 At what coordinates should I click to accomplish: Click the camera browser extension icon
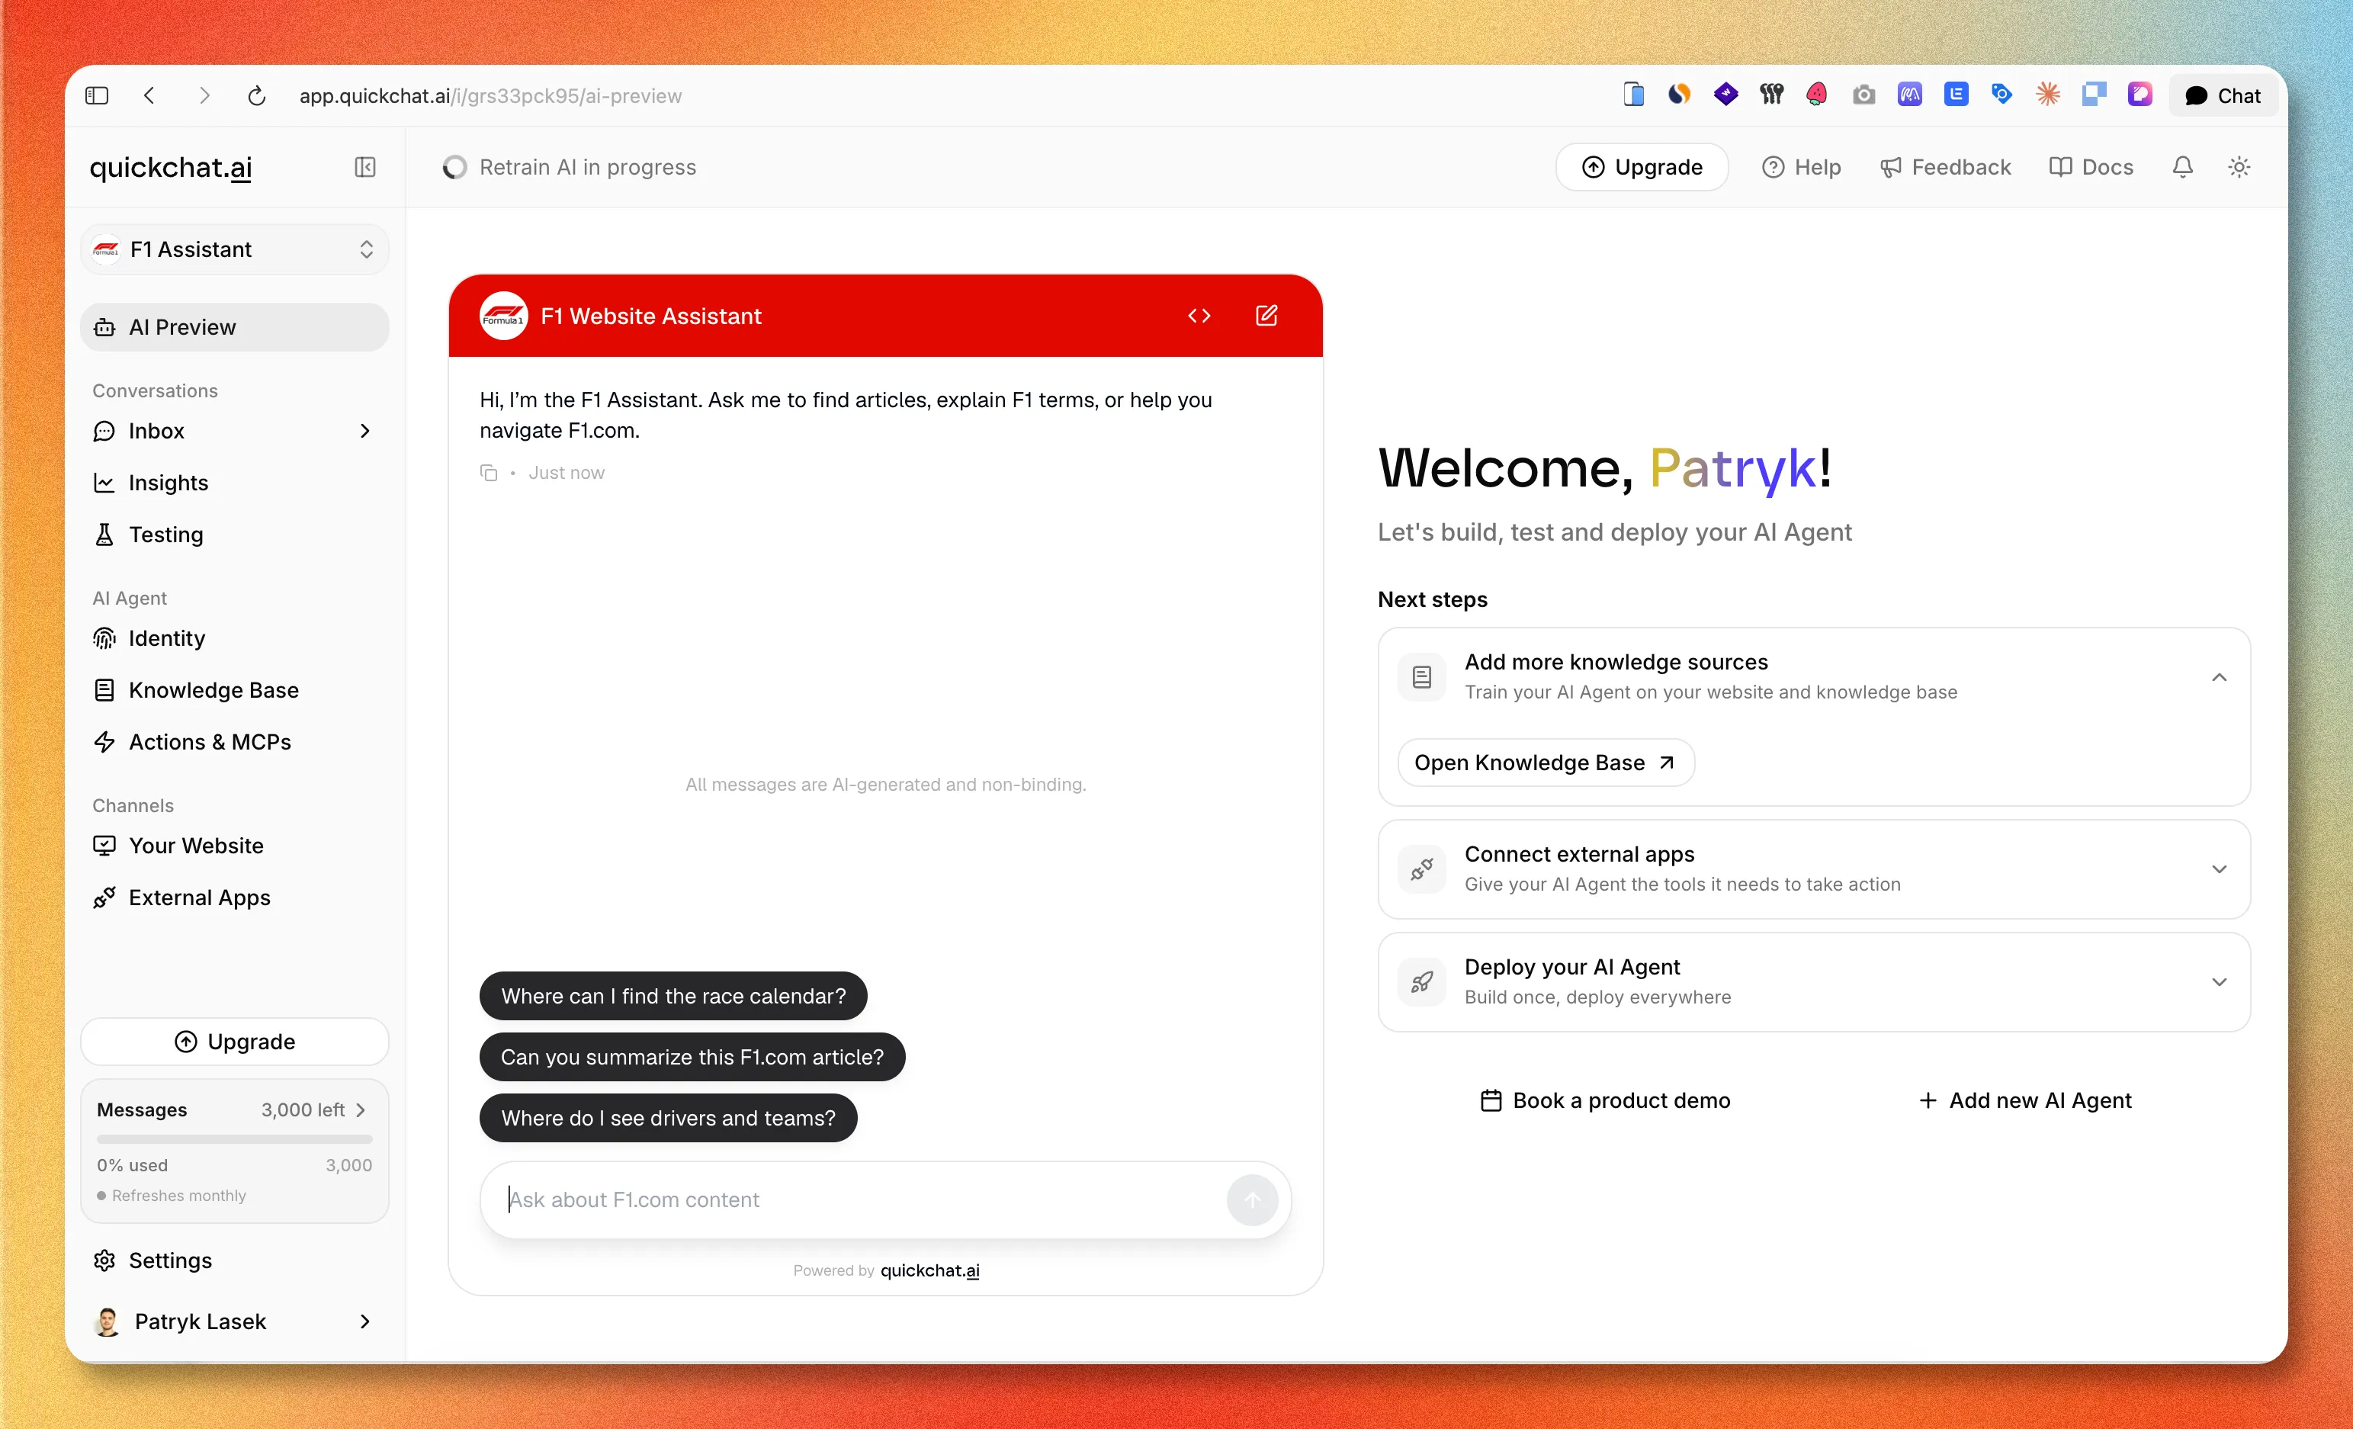(x=1863, y=95)
